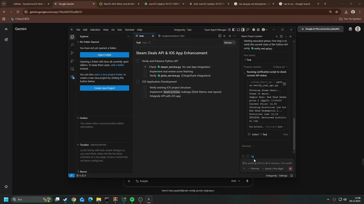The image size is (364, 204).
Task: Open the Planning mode selector
Action: [254, 169]
